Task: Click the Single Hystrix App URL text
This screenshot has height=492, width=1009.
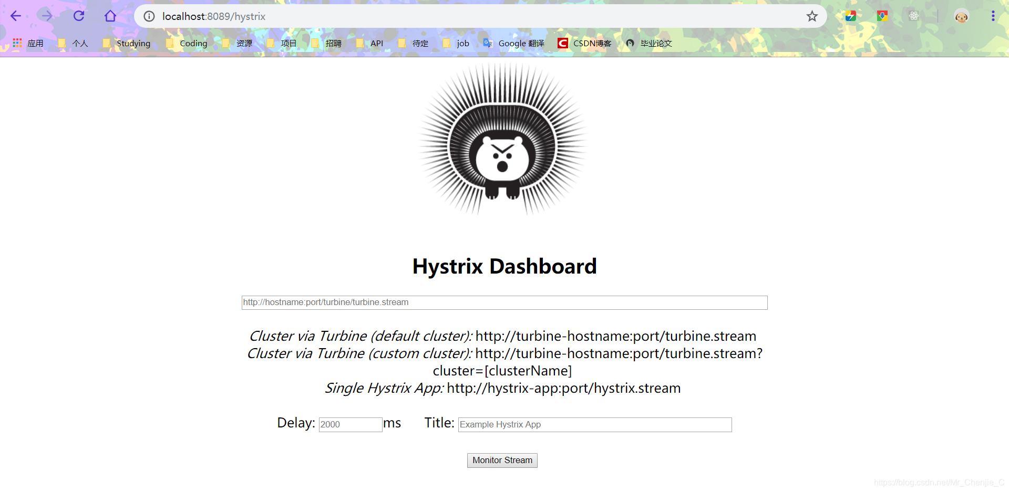Action: tap(563, 388)
